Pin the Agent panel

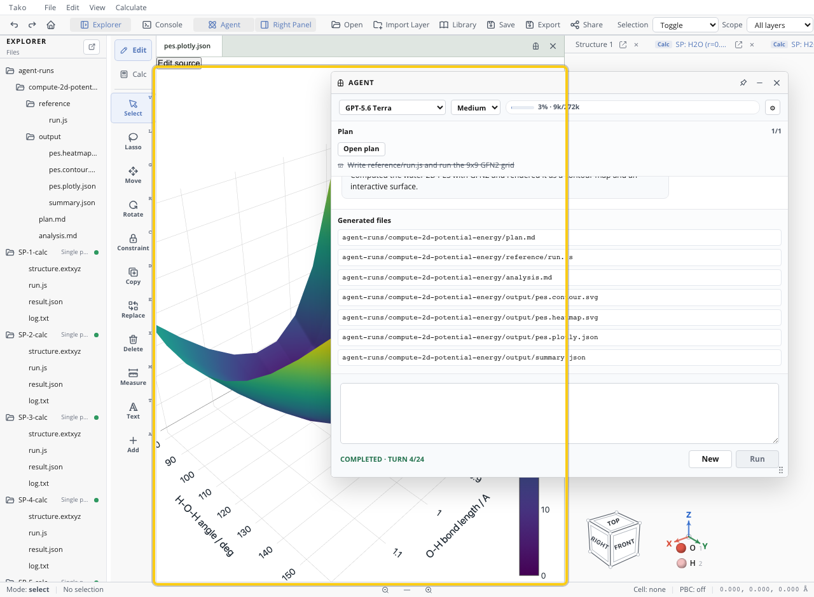click(x=743, y=83)
